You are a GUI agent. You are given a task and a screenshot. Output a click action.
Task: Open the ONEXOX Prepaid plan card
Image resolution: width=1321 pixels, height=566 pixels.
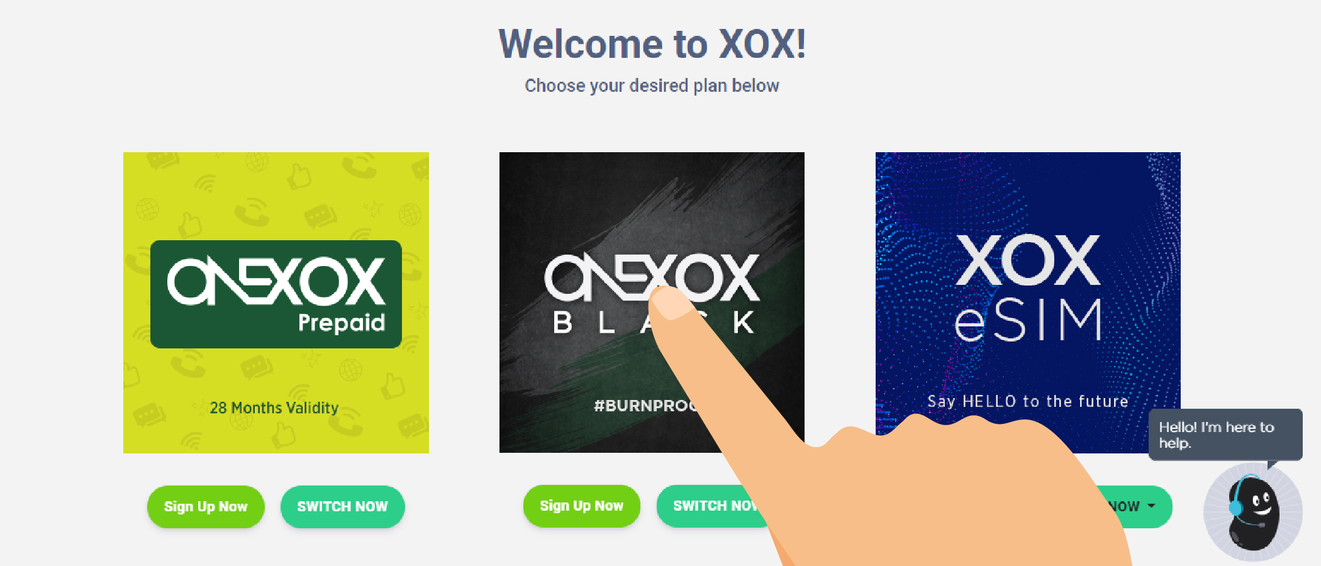pos(276,302)
